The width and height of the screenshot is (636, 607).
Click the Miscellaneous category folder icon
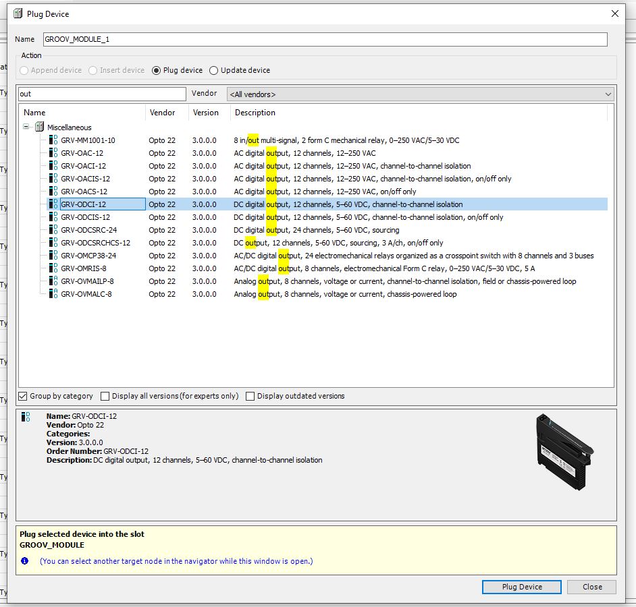[39, 127]
